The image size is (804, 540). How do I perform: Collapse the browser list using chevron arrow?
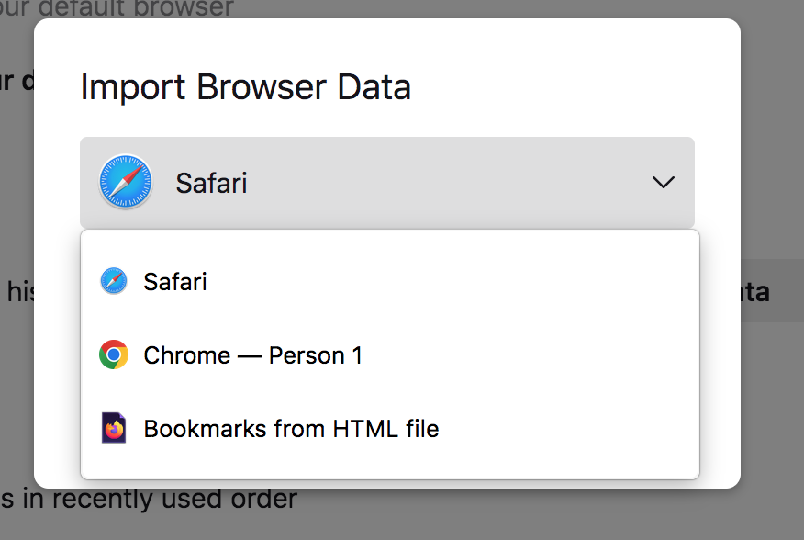(x=663, y=183)
